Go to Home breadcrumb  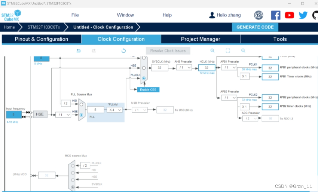9,27
